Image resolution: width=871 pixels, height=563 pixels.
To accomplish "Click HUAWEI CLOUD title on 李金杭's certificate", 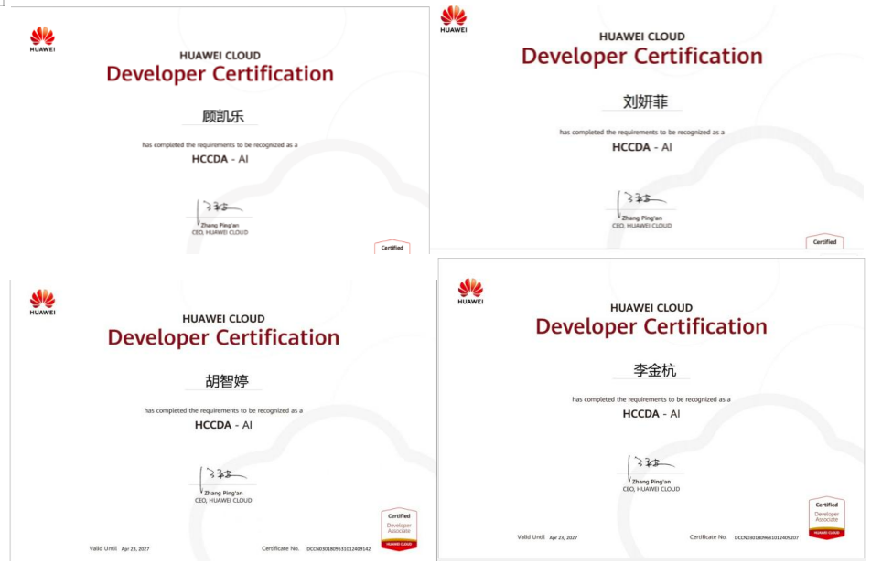I will coord(651,308).
